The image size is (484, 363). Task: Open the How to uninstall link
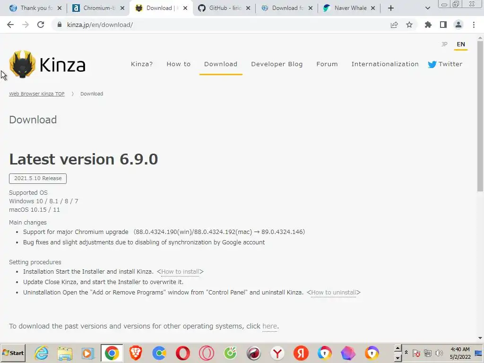click(x=333, y=292)
